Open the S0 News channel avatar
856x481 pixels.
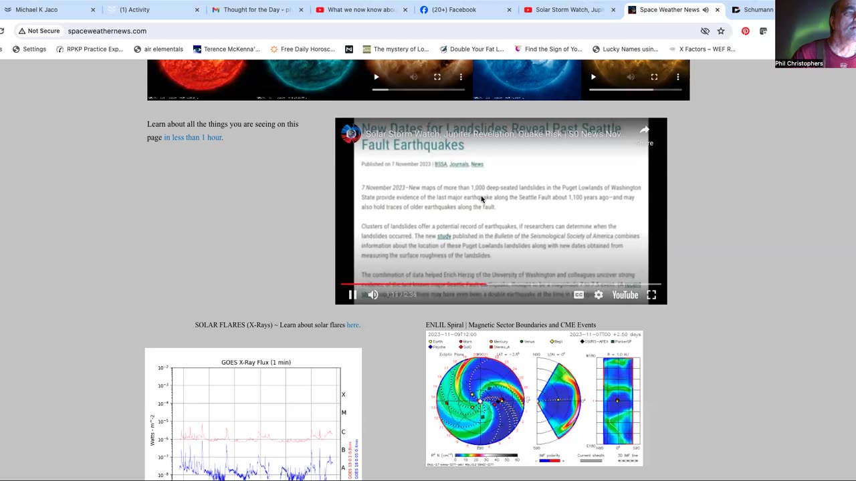(350, 134)
